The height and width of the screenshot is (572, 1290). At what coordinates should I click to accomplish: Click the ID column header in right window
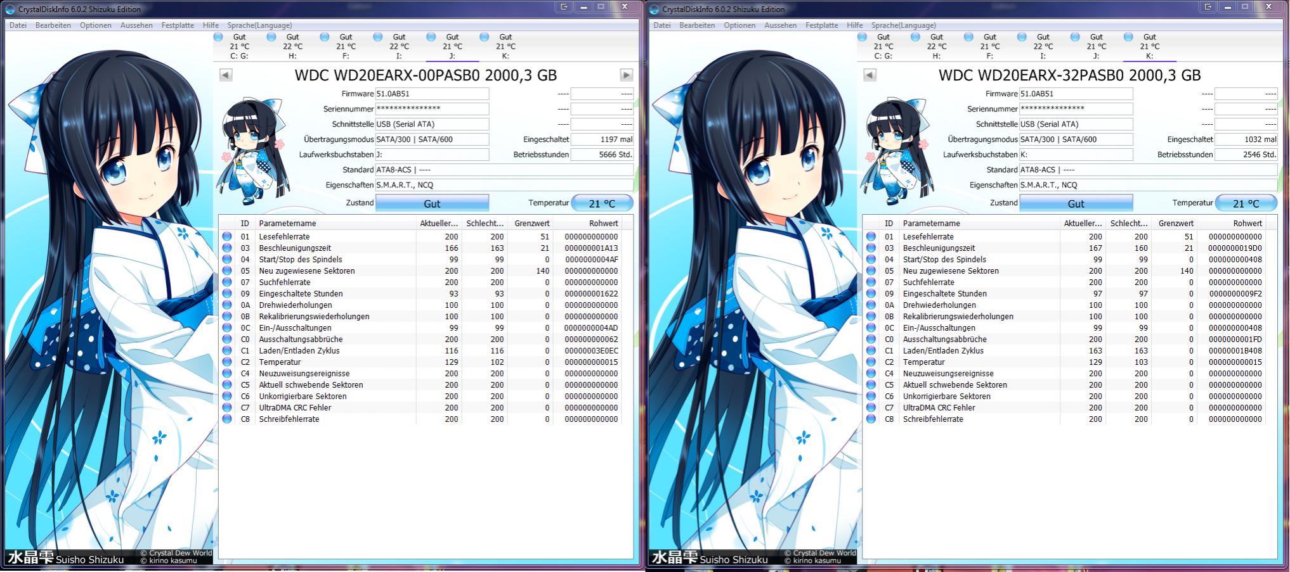click(889, 223)
